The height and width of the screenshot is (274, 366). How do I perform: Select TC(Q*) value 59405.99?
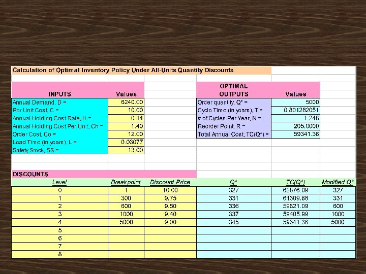pos(295,214)
